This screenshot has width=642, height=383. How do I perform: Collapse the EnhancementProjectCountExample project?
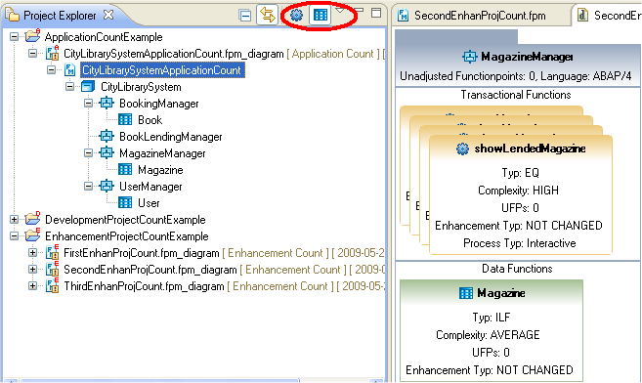pyautogui.click(x=14, y=236)
